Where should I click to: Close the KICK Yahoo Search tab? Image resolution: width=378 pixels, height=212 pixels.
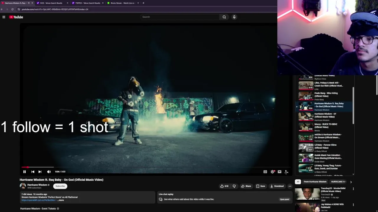tap(68, 3)
